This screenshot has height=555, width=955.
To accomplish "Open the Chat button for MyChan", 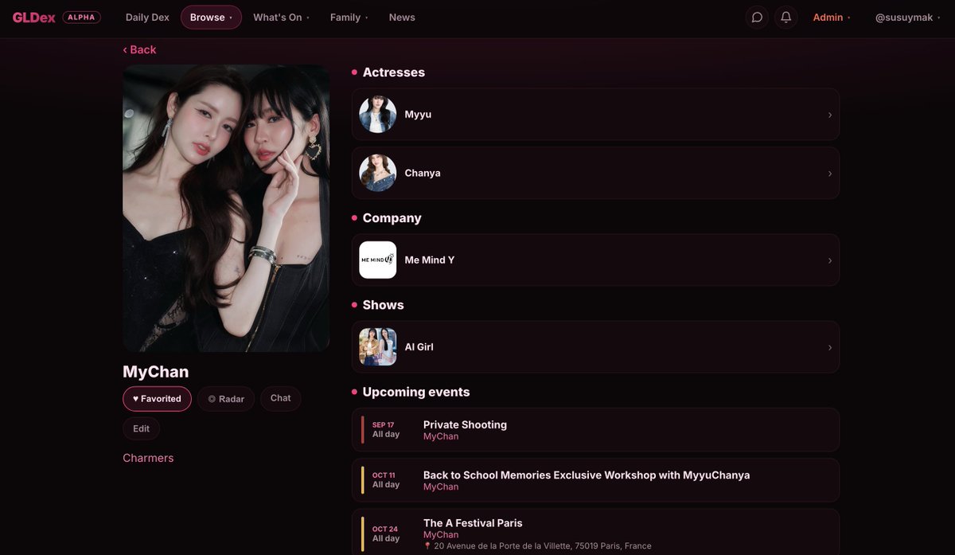I will point(280,398).
